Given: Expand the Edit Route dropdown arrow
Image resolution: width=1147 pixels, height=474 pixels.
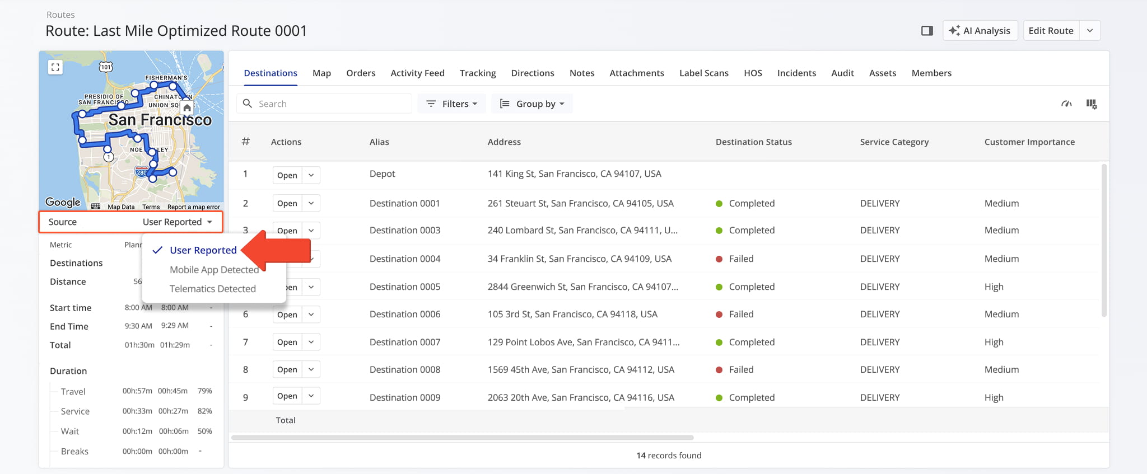Looking at the screenshot, I should click(1090, 31).
